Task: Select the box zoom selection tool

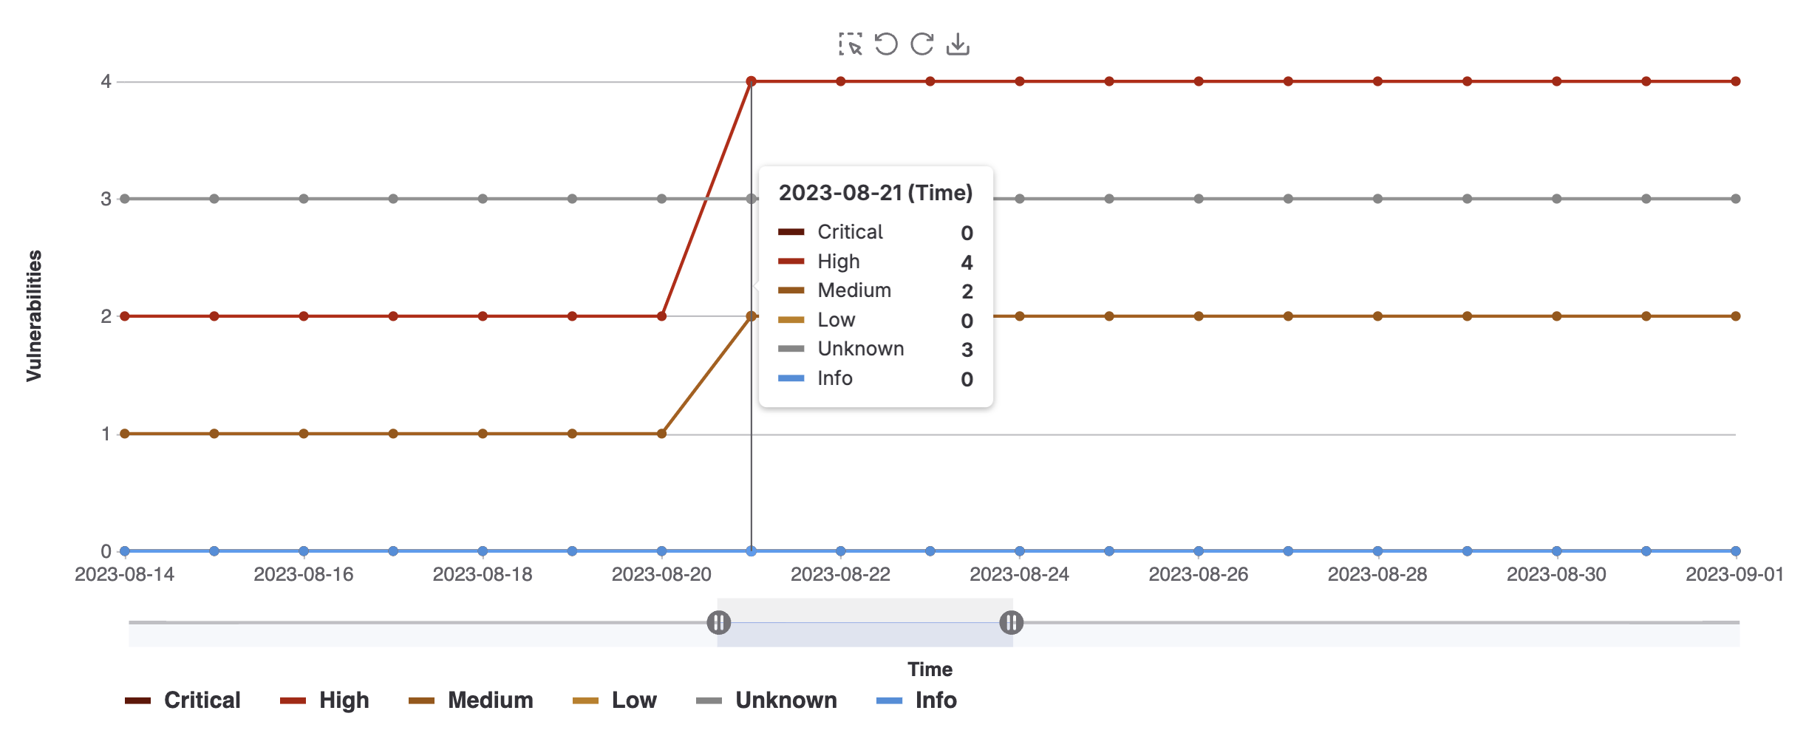Action: pos(851,44)
